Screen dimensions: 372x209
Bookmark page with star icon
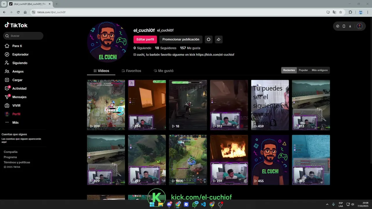point(341,12)
